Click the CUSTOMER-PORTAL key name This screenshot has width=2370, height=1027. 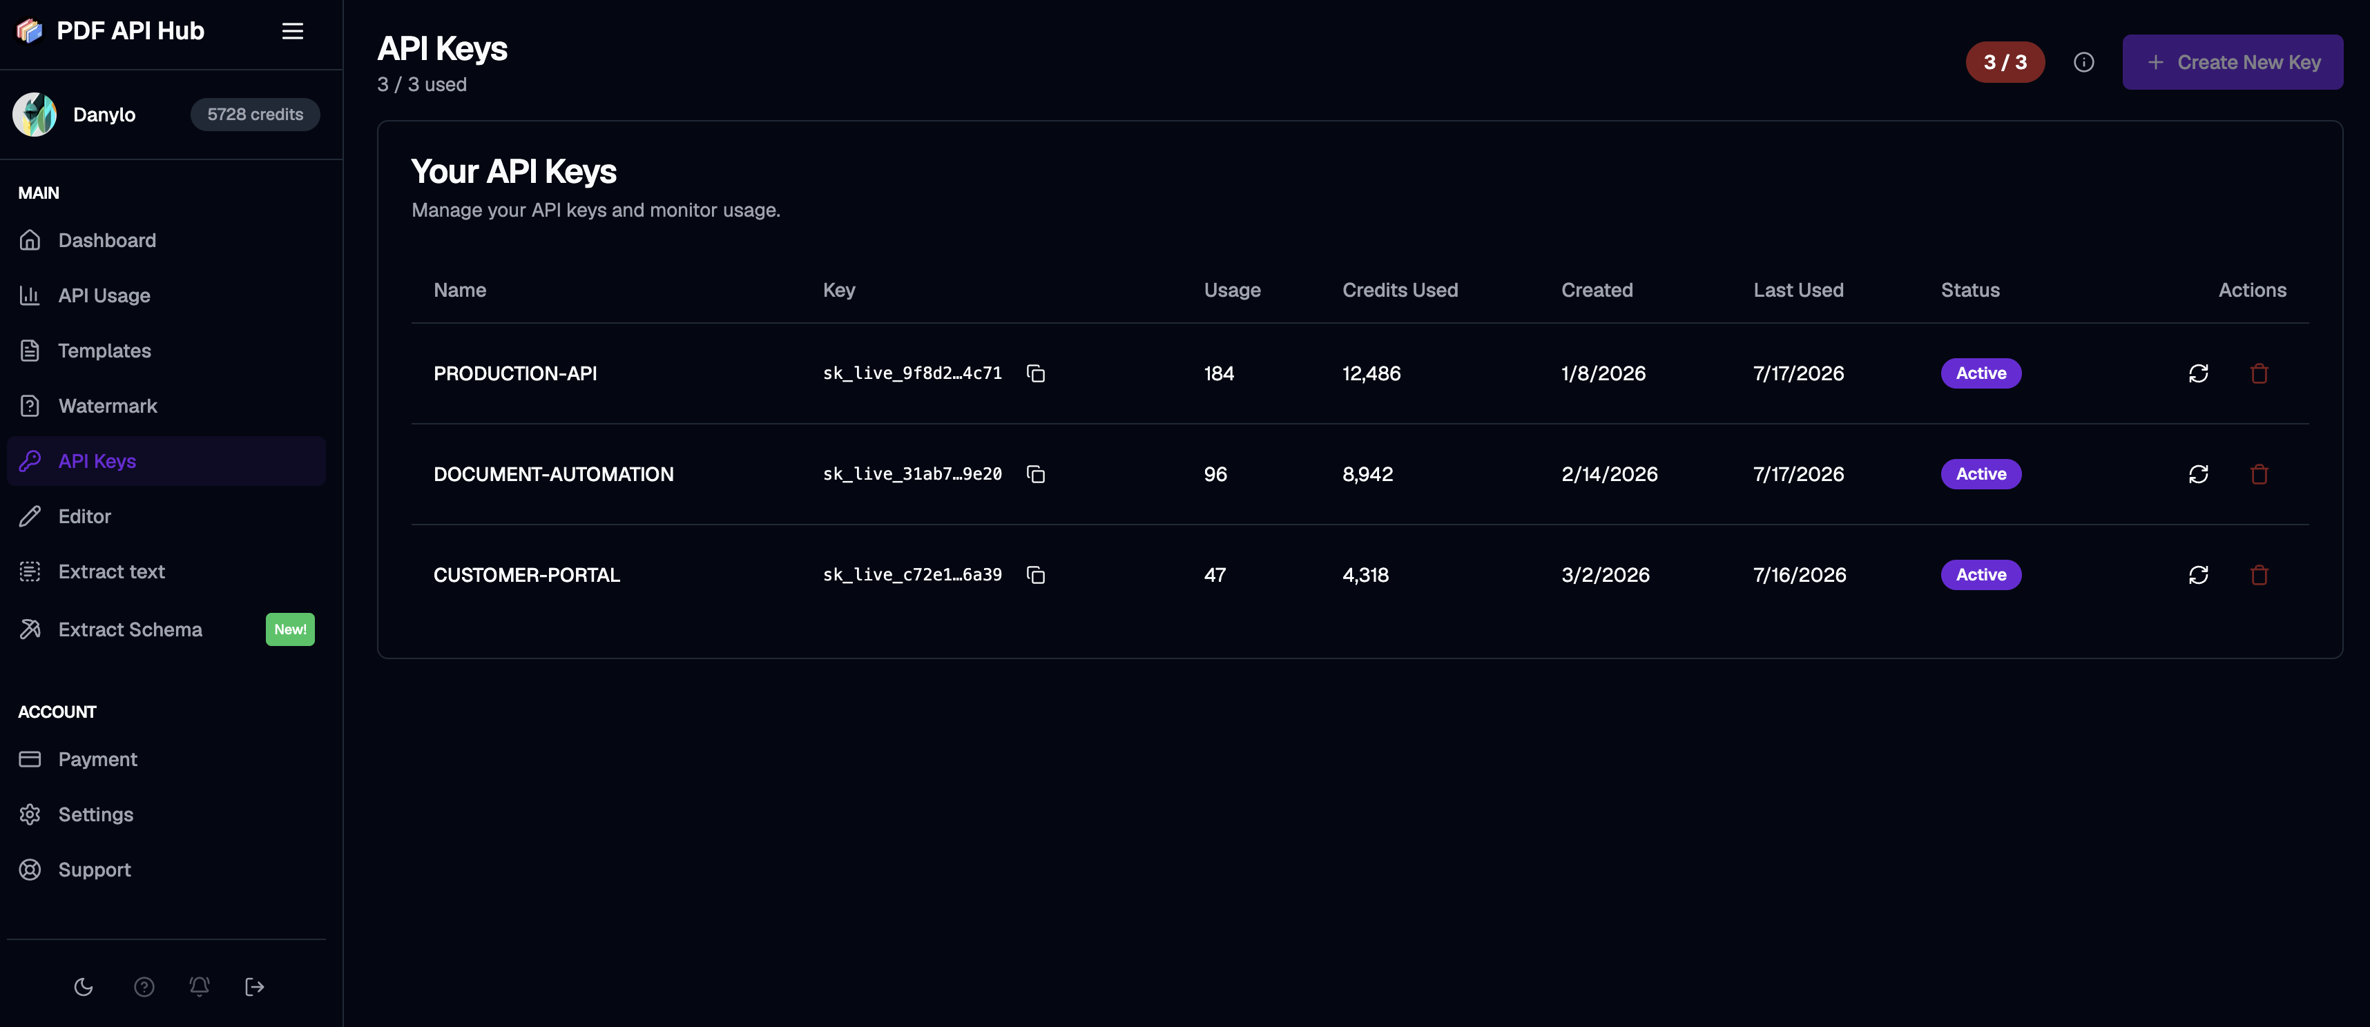[x=527, y=575]
